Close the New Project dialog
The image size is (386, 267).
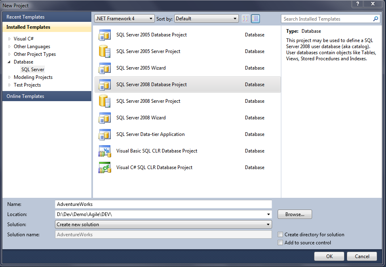(x=373, y=4)
